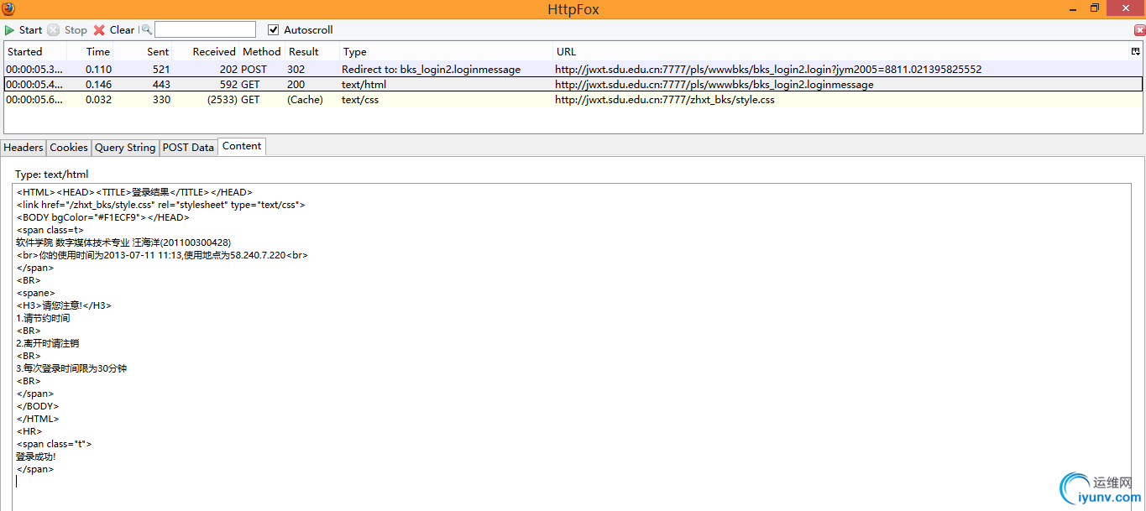The height and width of the screenshot is (511, 1146).
Task: Restore down the HttpFox window
Action: tap(1095, 8)
